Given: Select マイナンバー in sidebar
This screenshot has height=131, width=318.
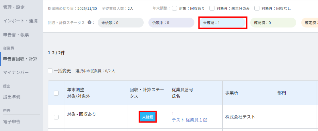Looking at the screenshot, I should [x=16, y=72].
